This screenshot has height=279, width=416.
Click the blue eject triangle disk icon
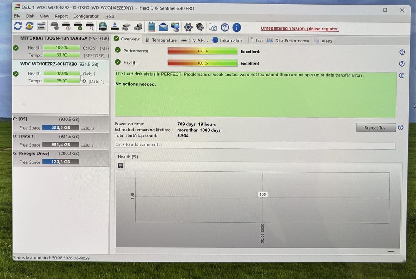pos(115,27)
